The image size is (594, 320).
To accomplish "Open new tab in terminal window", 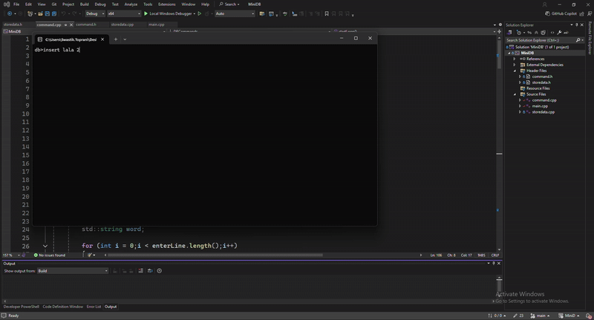I will [x=116, y=39].
